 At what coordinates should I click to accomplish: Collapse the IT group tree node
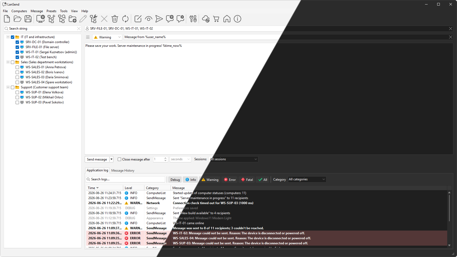[8, 37]
